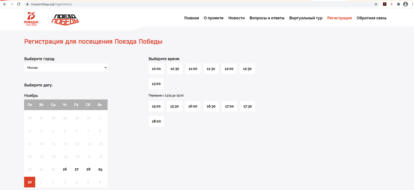Select November 26 in the calendar

65,169
